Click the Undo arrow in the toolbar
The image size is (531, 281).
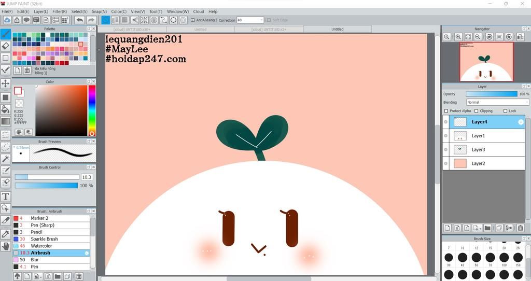point(79,20)
